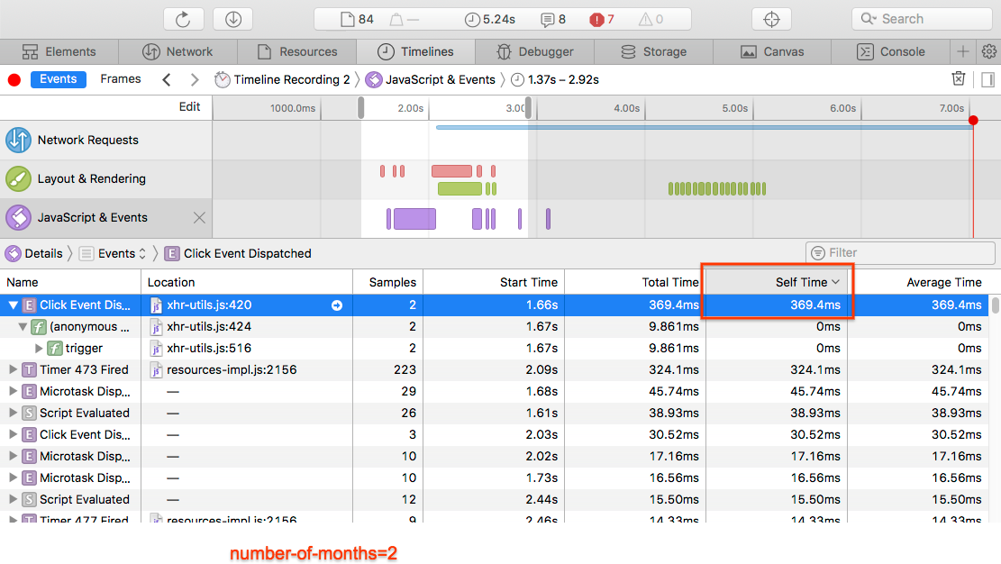The image size is (1001, 564).
Task: Collapse the selected Click Event Dispatched row
Action: click(x=13, y=305)
